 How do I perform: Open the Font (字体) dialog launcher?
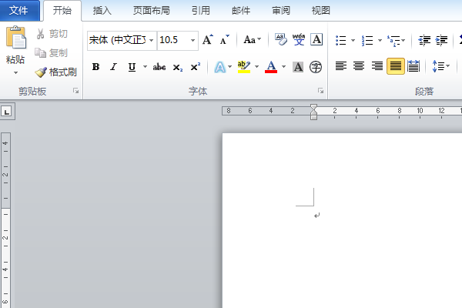pyautogui.click(x=320, y=91)
